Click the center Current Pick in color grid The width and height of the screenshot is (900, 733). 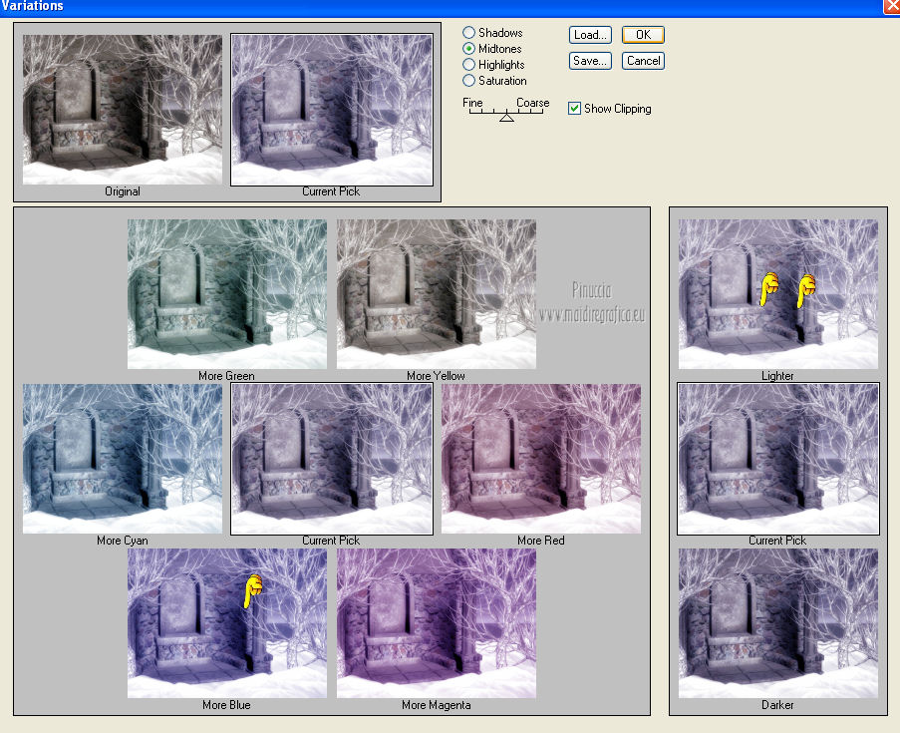pyautogui.click(x=332, y=459)
